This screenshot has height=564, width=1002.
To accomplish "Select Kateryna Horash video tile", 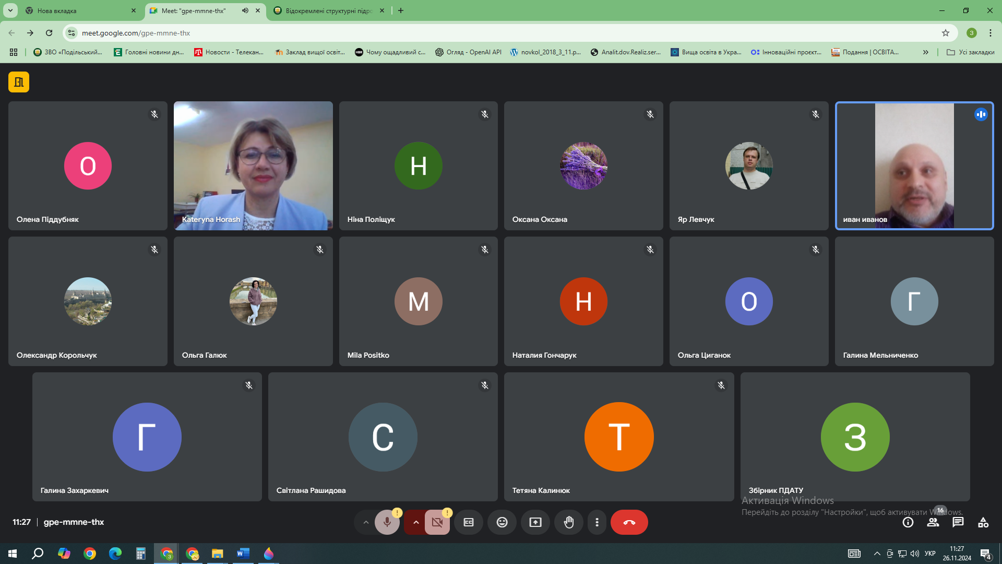I will pos(253,166).
